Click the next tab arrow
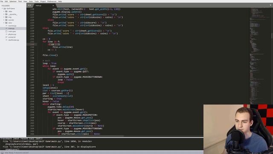Screen dimensions: 273x154 30,6
